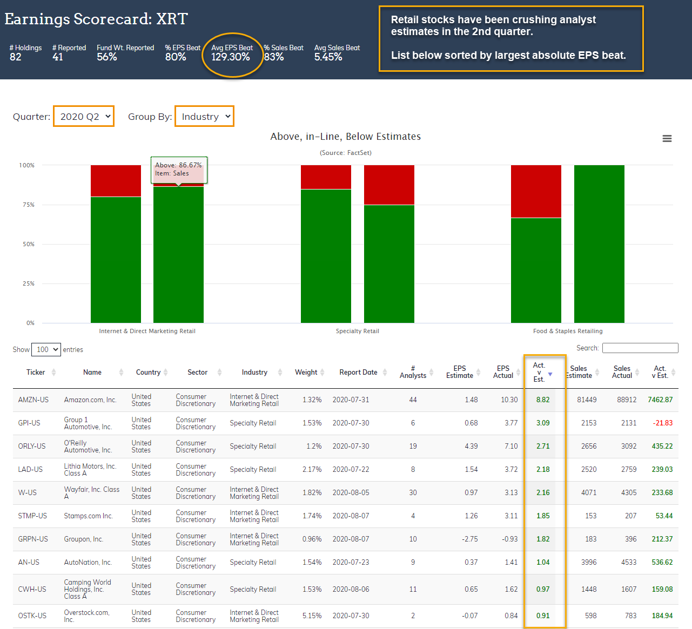The width and height of the screenshot is (692, 629).
Task: Toggle EPS Act. v Est. descending sort arrow
Action: [x=550, y=374]
